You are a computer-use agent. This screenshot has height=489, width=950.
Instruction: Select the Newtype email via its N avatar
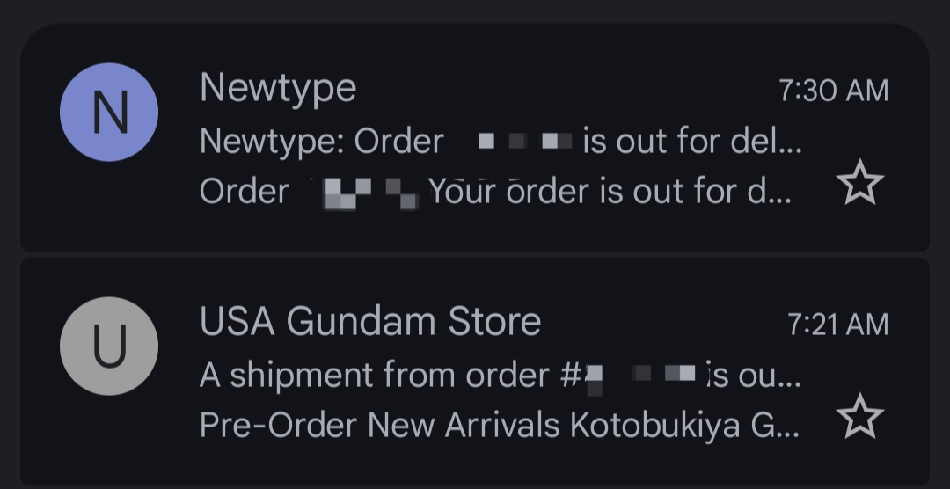pos(109,112)
